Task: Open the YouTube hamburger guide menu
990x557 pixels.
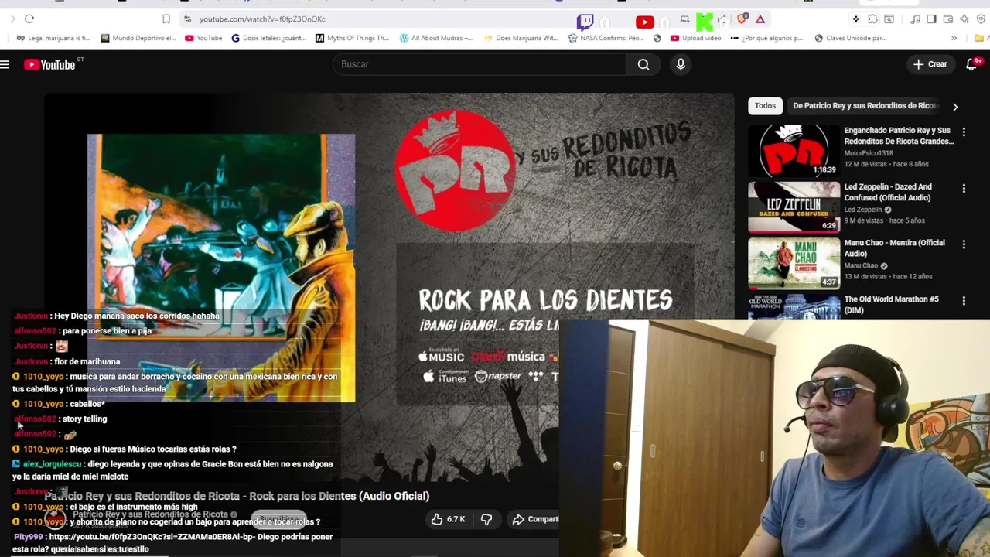Action: pos(5,64)
